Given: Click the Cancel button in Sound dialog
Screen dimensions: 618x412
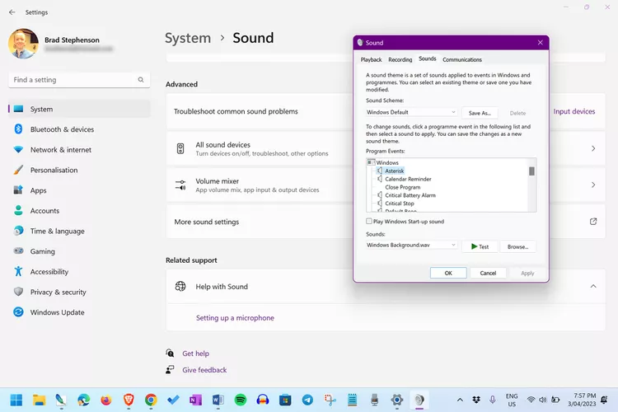Looking at the screenshot, I should pos(488,273).
